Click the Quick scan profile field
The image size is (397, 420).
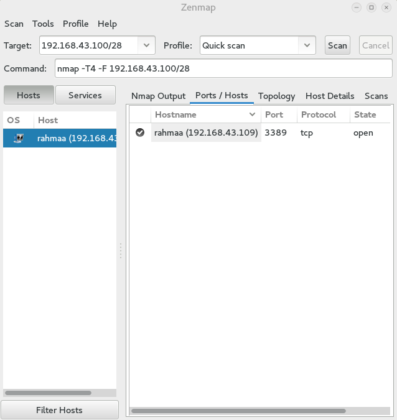249,45
